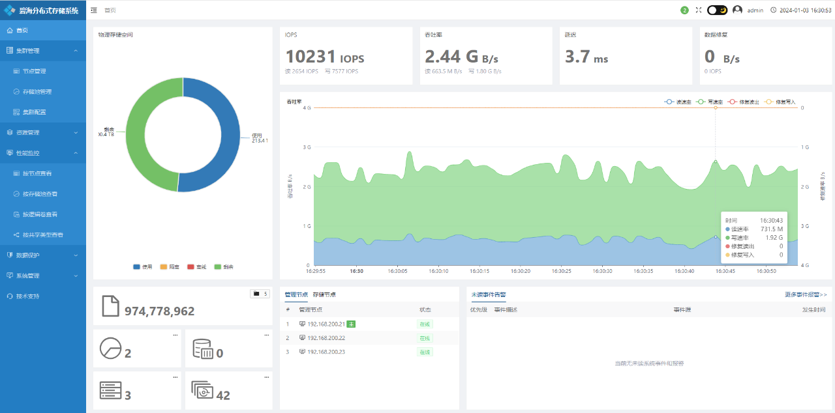Screen dimensions: 835x413
Task: Click the 节点管理 sidebar icon
Action: [x=17, y=72]
